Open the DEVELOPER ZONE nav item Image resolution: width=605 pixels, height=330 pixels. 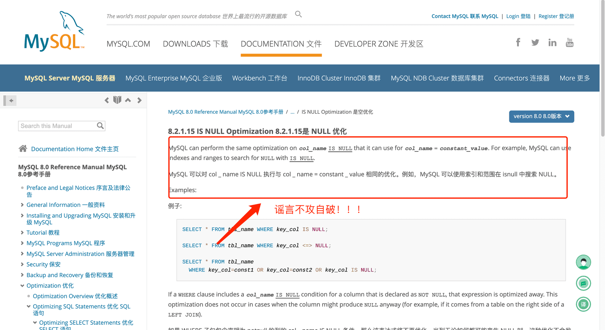click(x=379, y=44)
